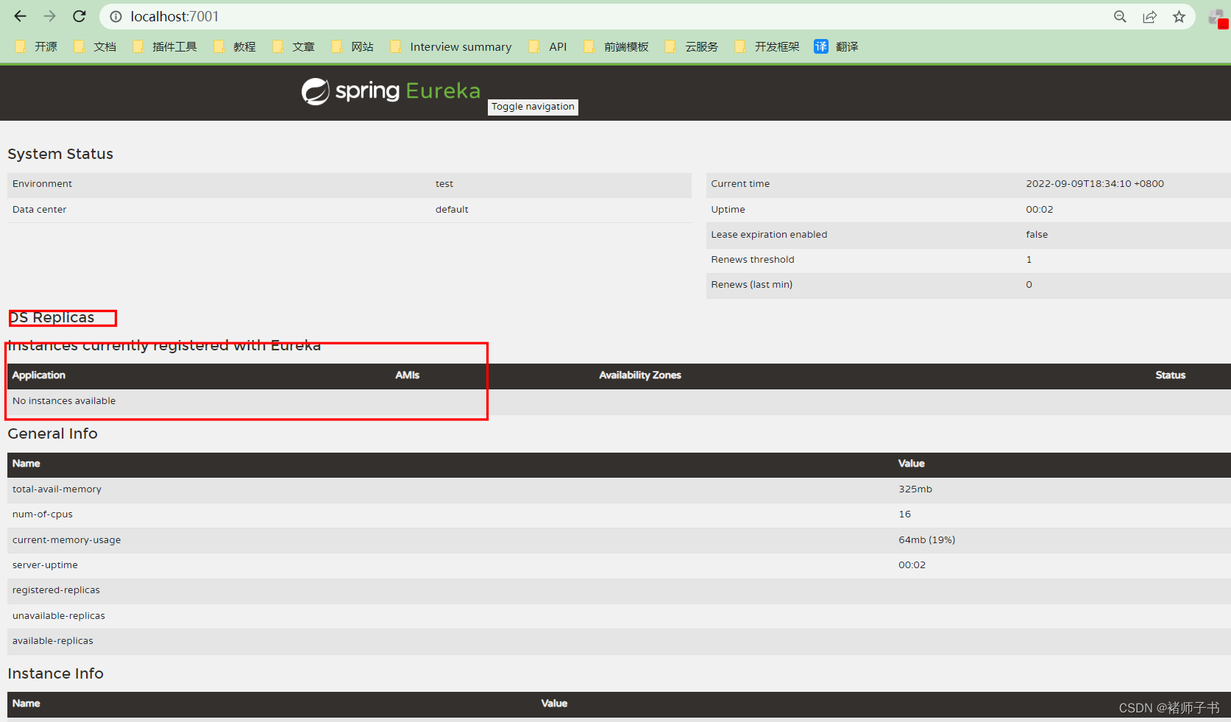1231x722 pixels.
Task: Reload the Eureka page
Action: point(79,16)
